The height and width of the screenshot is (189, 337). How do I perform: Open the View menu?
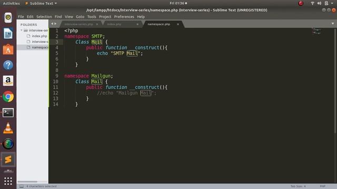click(x=69, y=17)
